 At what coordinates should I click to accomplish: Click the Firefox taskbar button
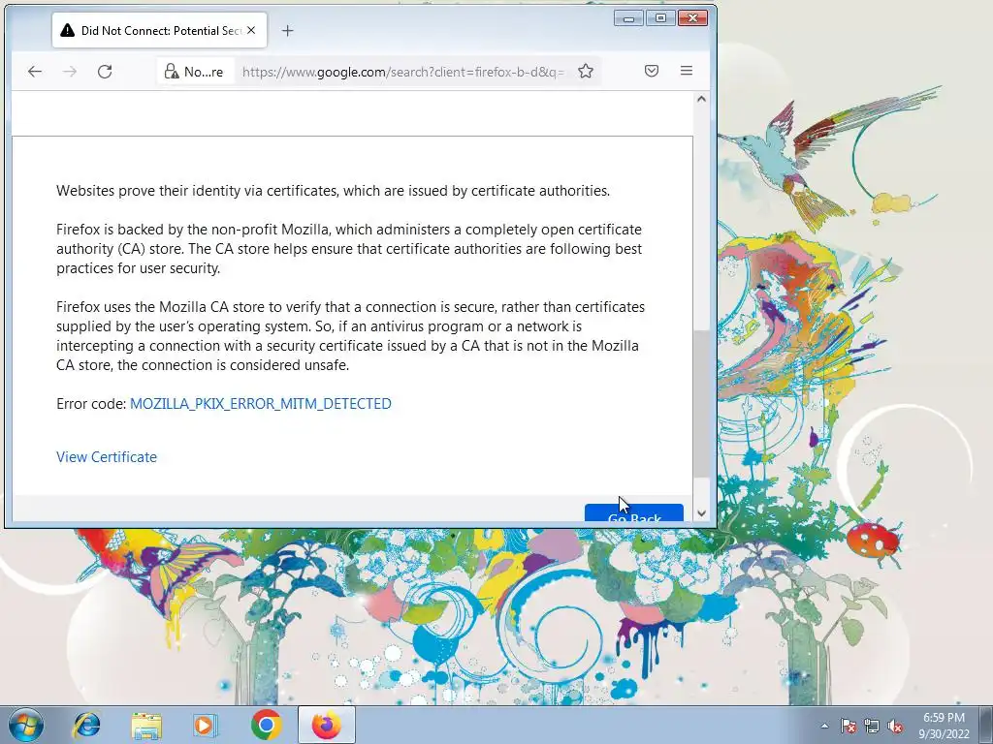pyautogui.click(x=326, y=725)
